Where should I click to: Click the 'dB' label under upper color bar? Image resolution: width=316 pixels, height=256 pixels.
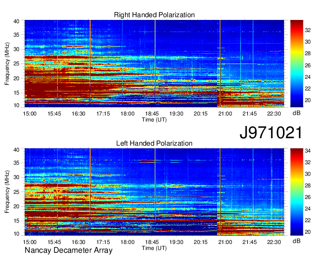(x=296, y=113)
